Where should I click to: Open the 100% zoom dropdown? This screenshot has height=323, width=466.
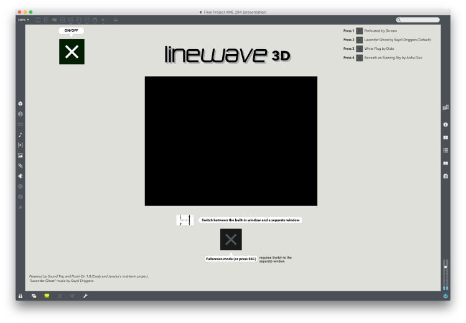23,20
